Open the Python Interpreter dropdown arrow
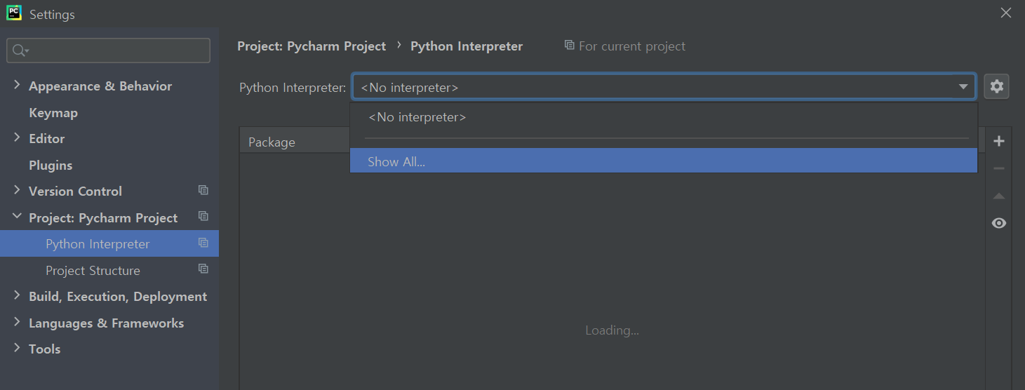This screenshot has width=1025, height=390. click(x=963, y=87)
